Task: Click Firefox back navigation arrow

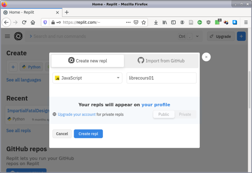Action: tap(6, 22)
